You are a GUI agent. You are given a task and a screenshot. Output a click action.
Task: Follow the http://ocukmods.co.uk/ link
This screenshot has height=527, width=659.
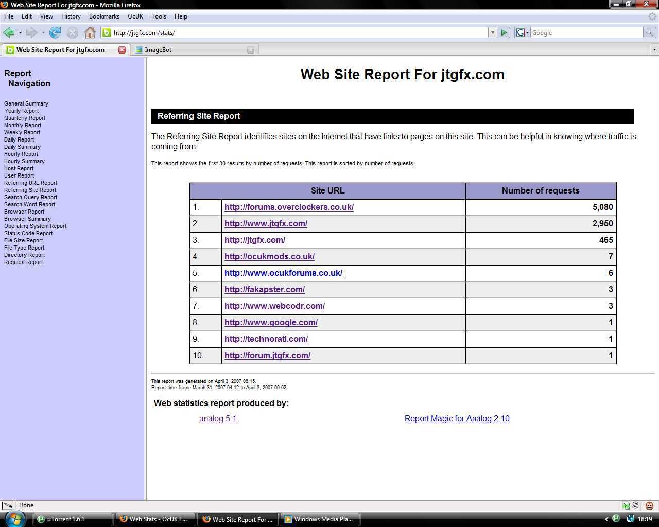tap(269, 256)
